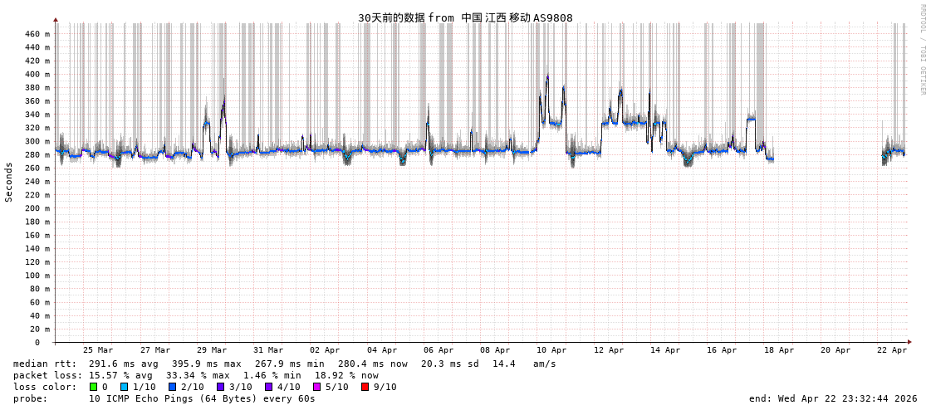
Task: Click the purple 3/10 loss color swatch
Action: coord(221,387)
